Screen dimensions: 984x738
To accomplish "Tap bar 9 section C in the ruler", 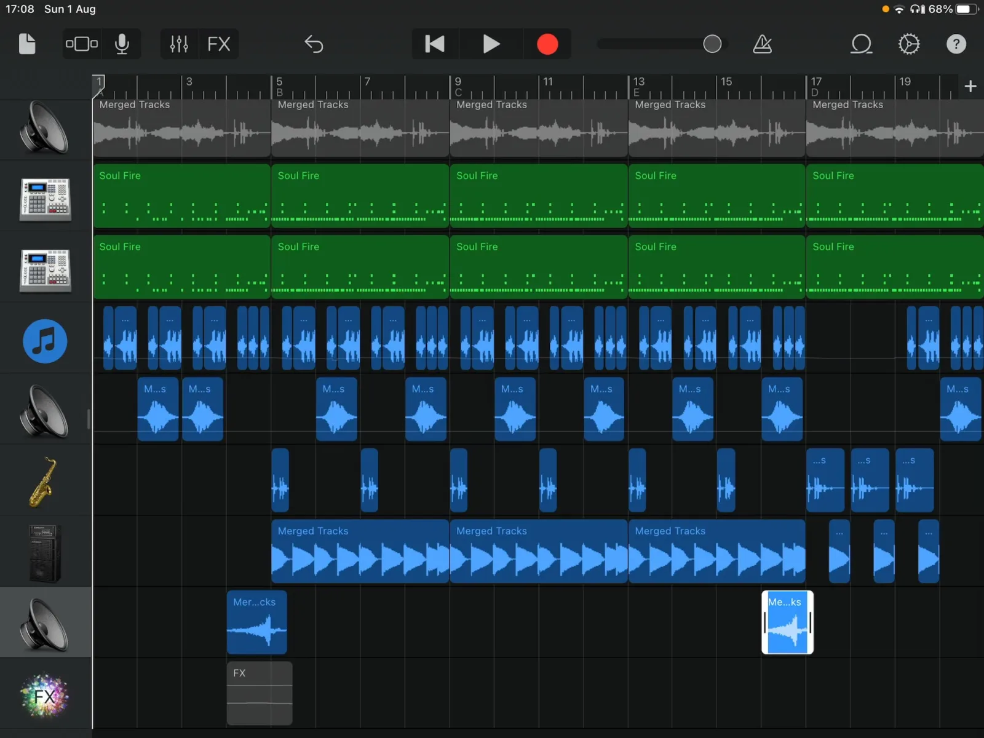I will point(458,87).
